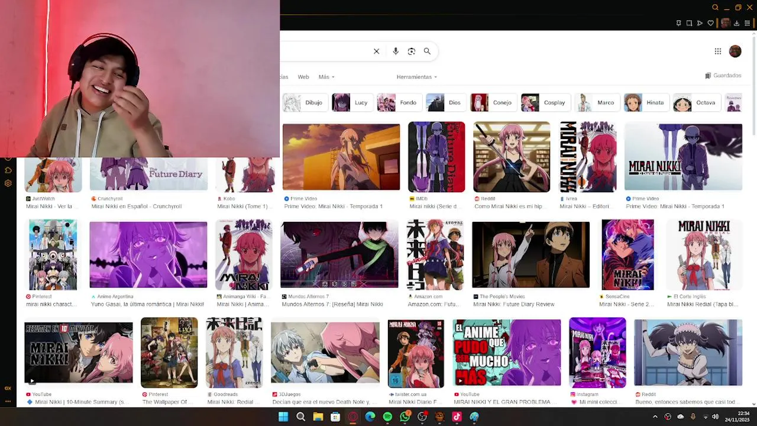Filter images by Octava chip

[x=696, y=102]
